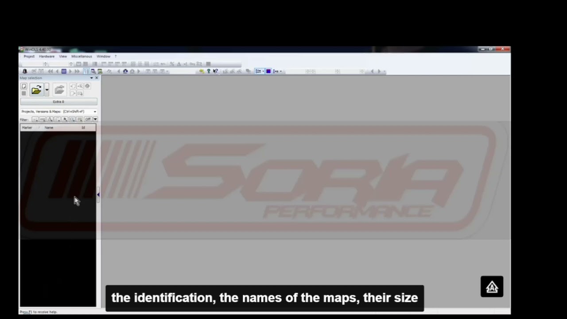Close the Map selection panel
567x319 pixels.
[97, 78]
